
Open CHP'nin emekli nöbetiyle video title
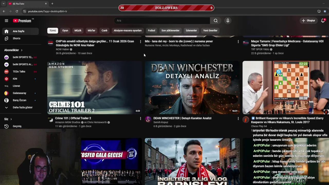click(95, 43)
